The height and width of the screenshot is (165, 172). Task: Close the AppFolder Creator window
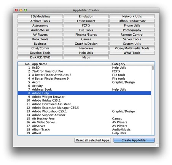(16, 10)
